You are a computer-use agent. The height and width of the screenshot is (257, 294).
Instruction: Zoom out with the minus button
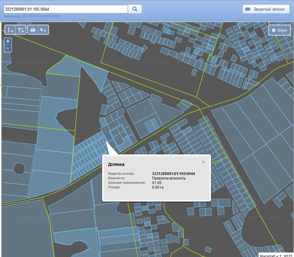pos(8,48)
